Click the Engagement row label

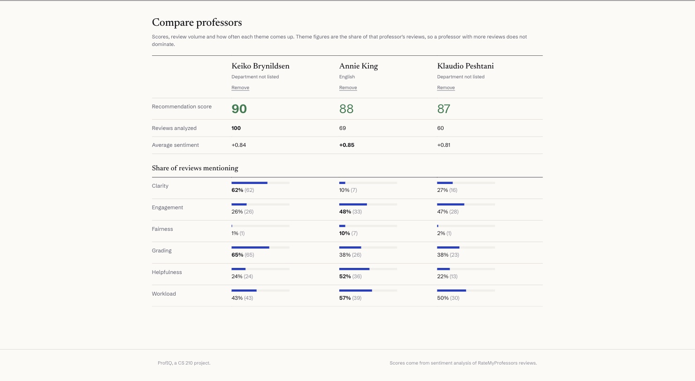coord(168,207)
